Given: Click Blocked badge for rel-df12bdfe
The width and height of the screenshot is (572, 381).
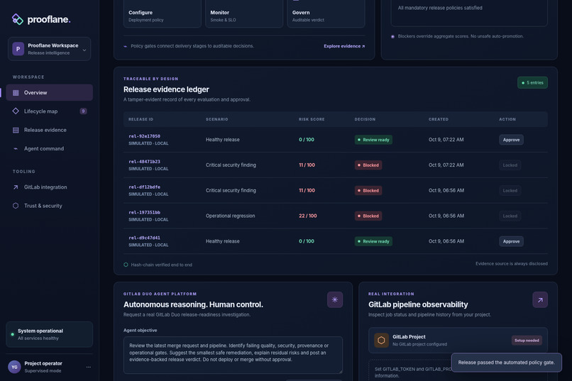Looking at the screenshot, I should tap(368, 190).
